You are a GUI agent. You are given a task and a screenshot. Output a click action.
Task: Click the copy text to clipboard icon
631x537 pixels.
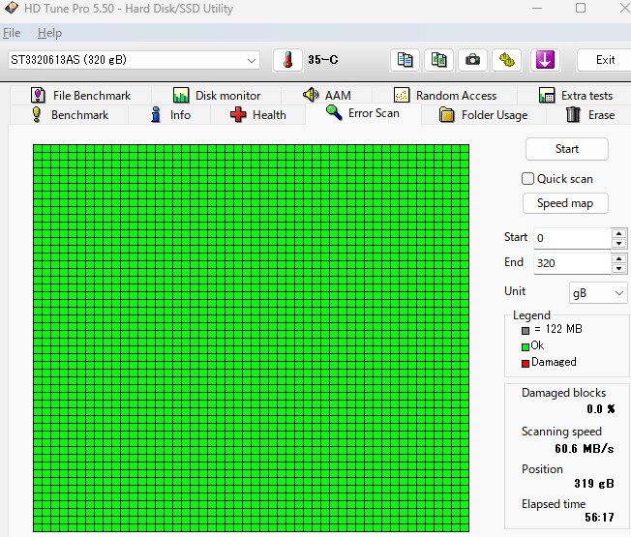pos(405,60)
